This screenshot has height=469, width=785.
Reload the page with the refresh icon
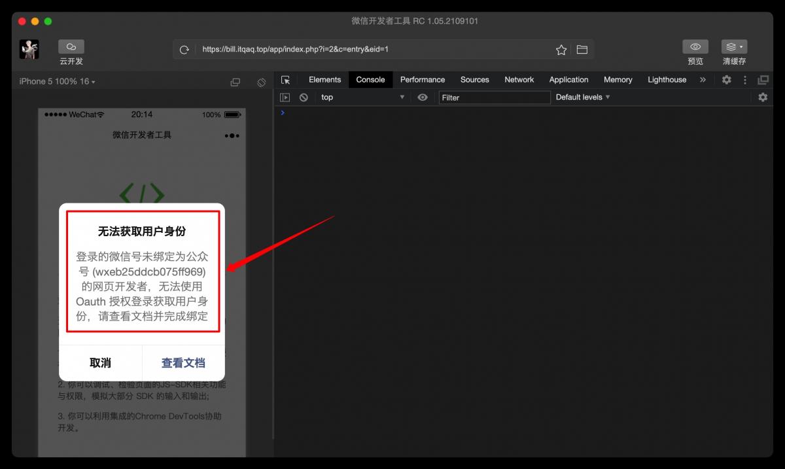[x=184, y=50]
